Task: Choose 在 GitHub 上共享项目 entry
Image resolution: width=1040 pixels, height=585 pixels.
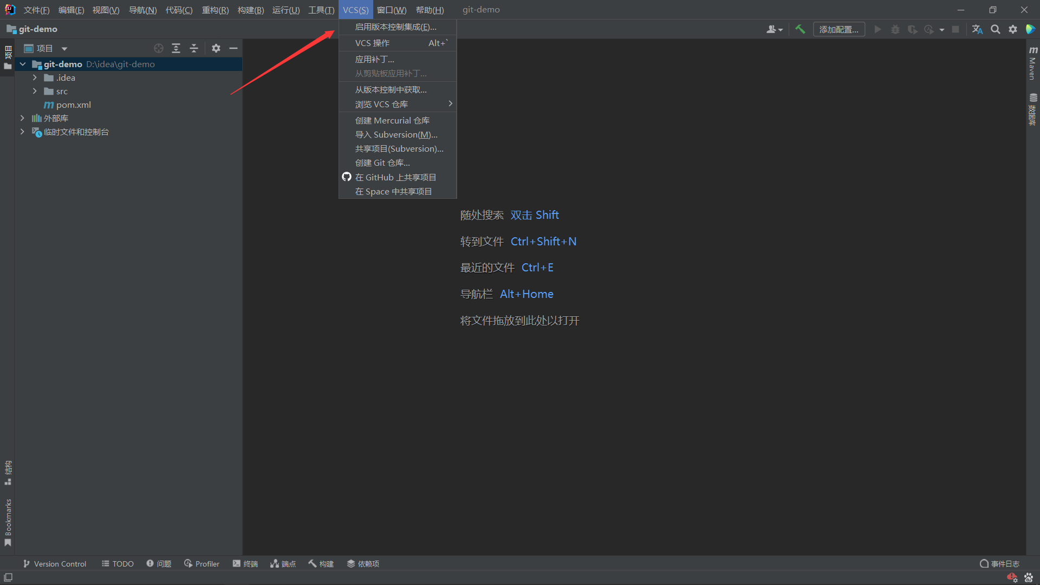Action: coord(398,177)
